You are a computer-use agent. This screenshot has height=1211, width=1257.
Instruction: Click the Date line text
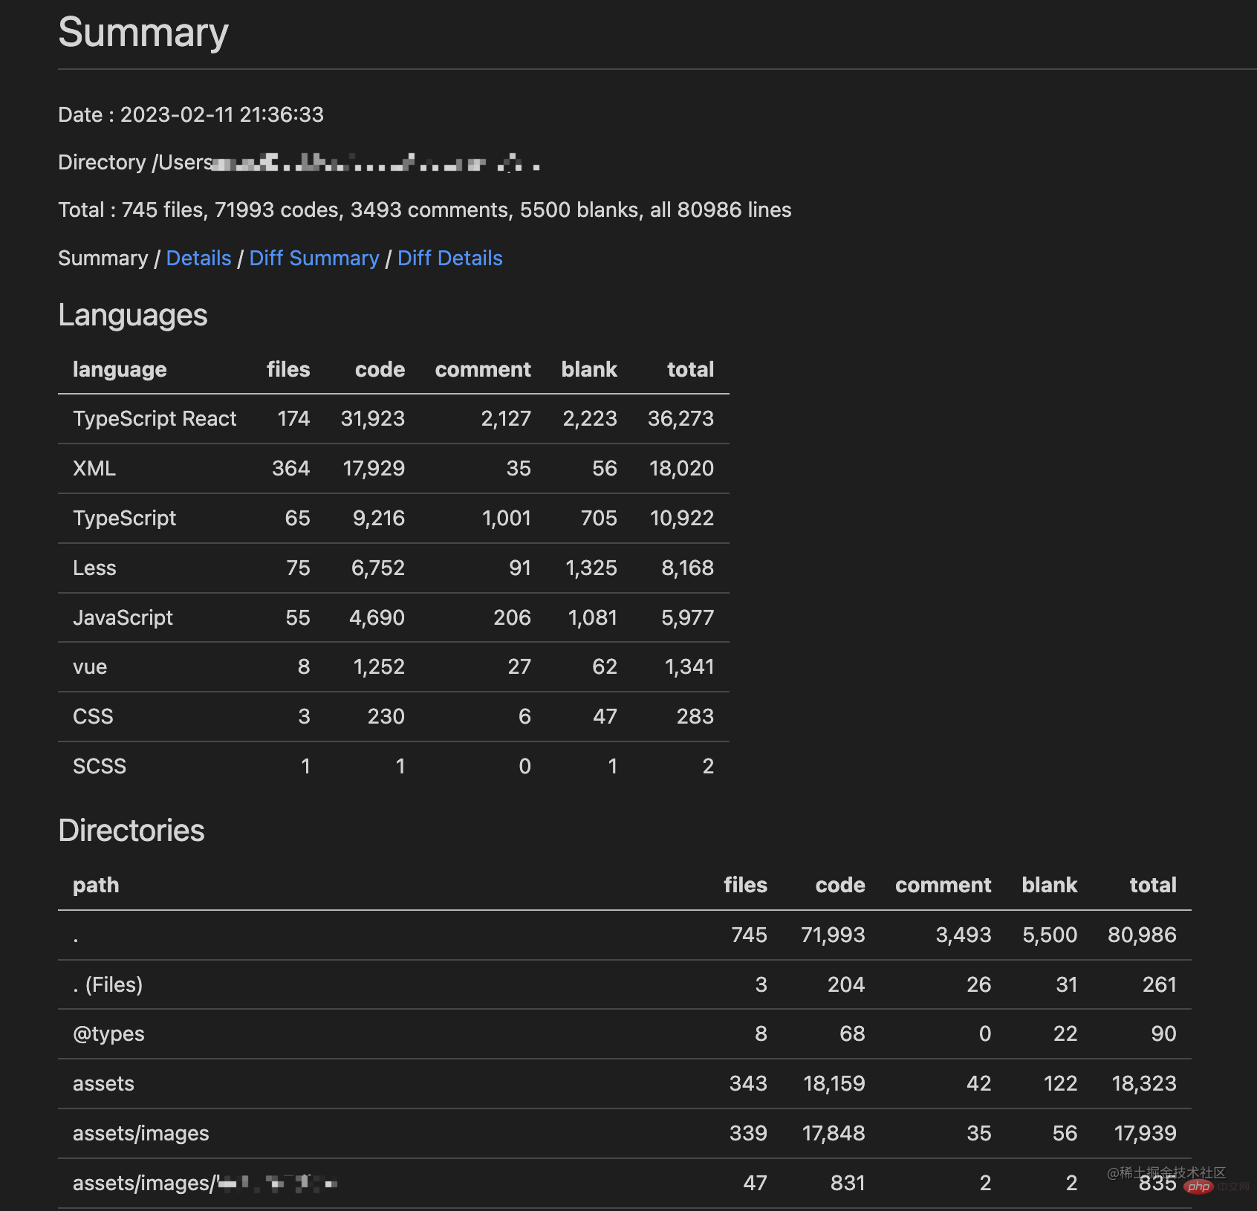pyautogui.click(x=191, y=115)
